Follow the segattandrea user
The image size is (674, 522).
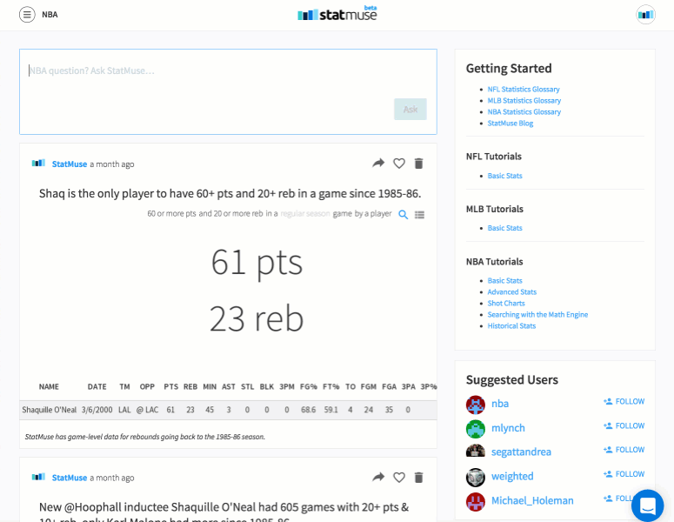pos(624,449)
